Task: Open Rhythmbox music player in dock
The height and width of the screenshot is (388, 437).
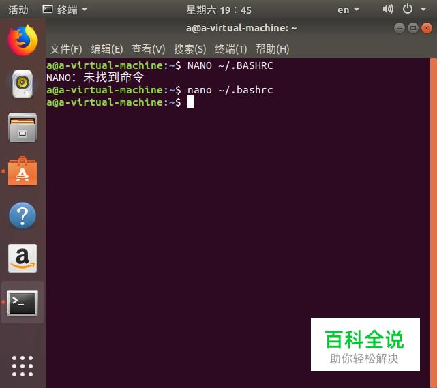Action: tap(22, 84)
